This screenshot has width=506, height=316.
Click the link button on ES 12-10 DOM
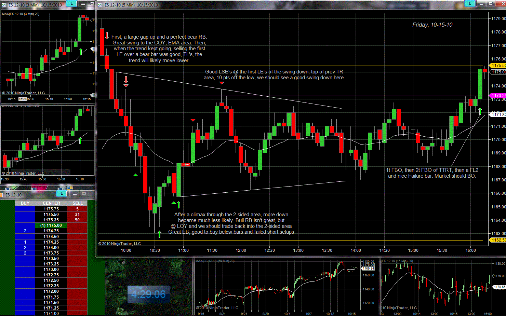62,194
